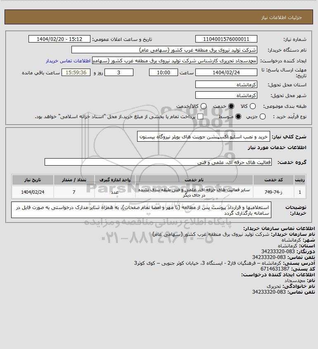
Task: Click the postal address line آدرس پستی
Action: tap(225, 263)
